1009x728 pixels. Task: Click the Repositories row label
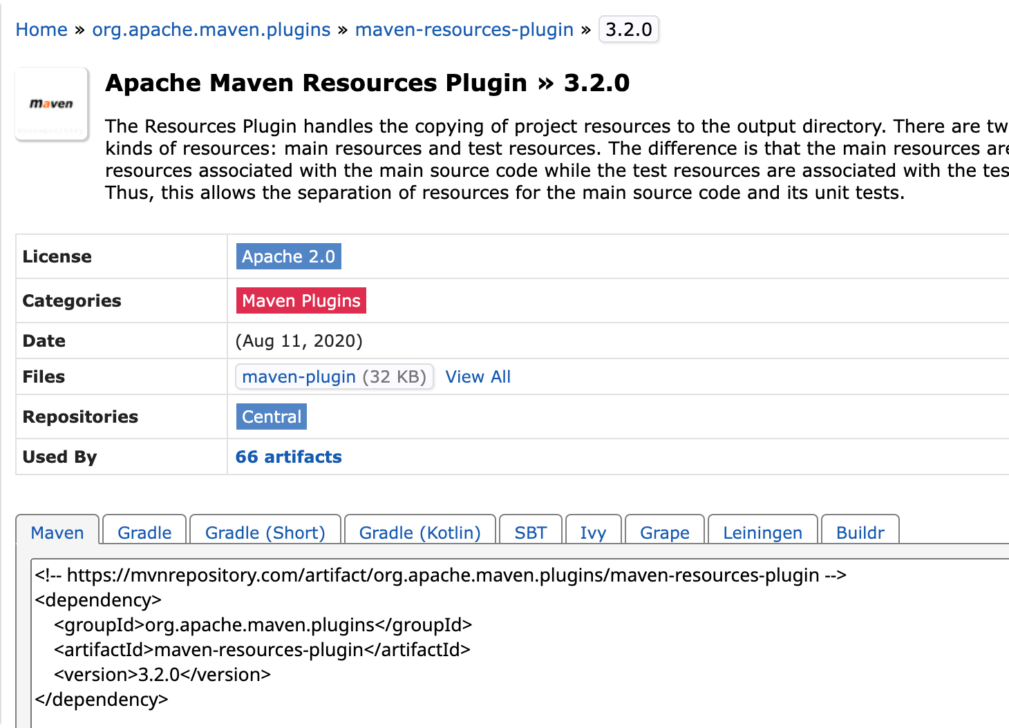pyautogui.click(x=80, y=416)
